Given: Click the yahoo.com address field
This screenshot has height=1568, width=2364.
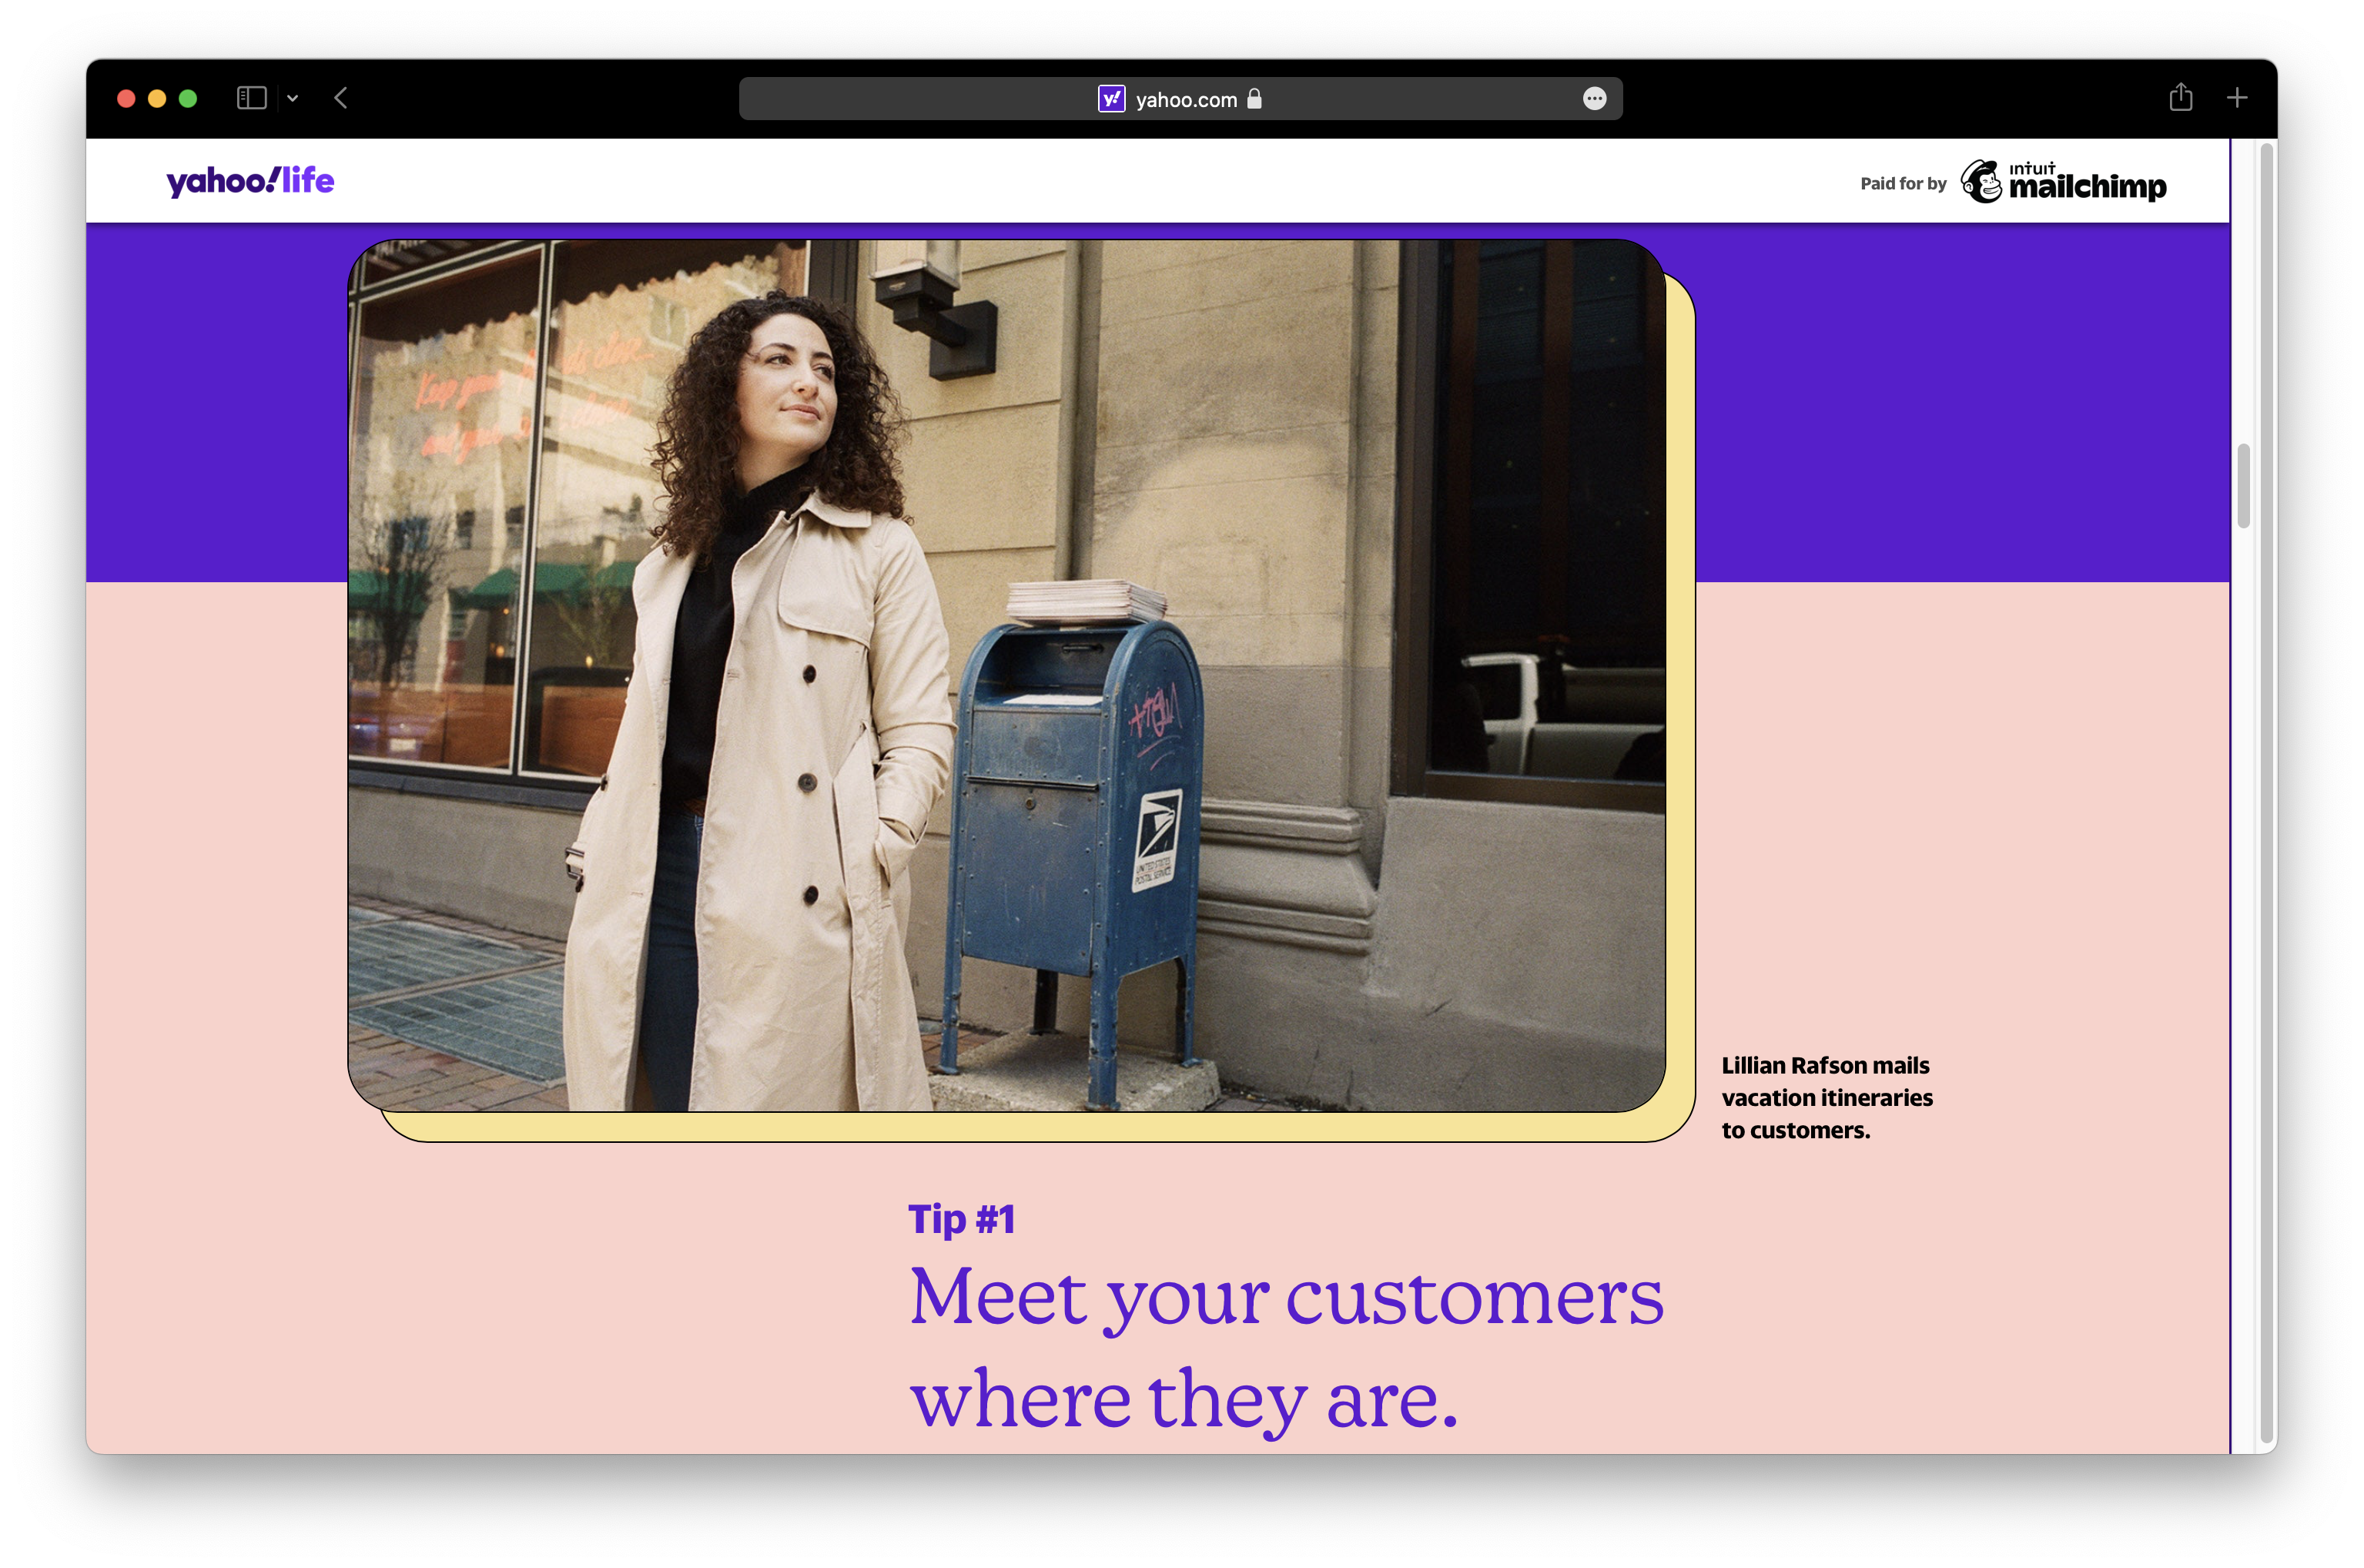Looking at the screenshot, I should 1186,100.
